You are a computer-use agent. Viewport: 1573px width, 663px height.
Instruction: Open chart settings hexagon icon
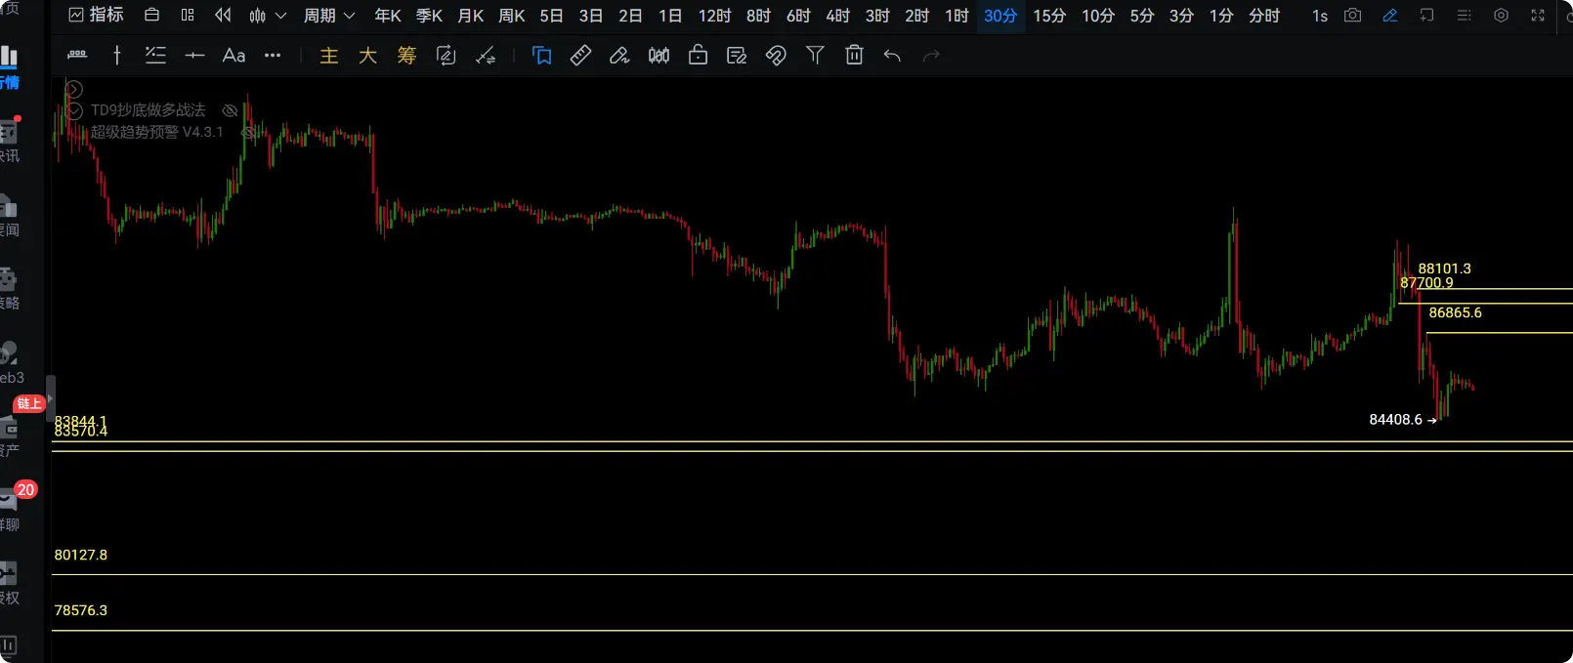coord(1502,16)
